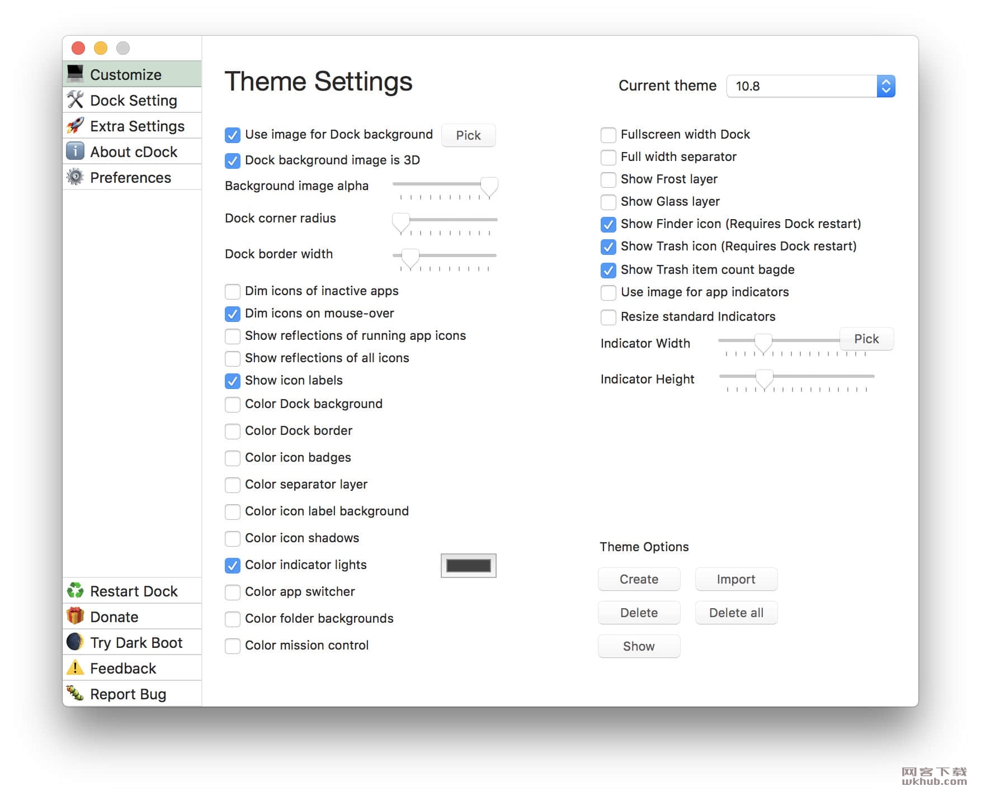Viewport: 981px width, 796px height.
Task: Click the Report Bug caterpillar icon
Action: click(x=75, y=693)
